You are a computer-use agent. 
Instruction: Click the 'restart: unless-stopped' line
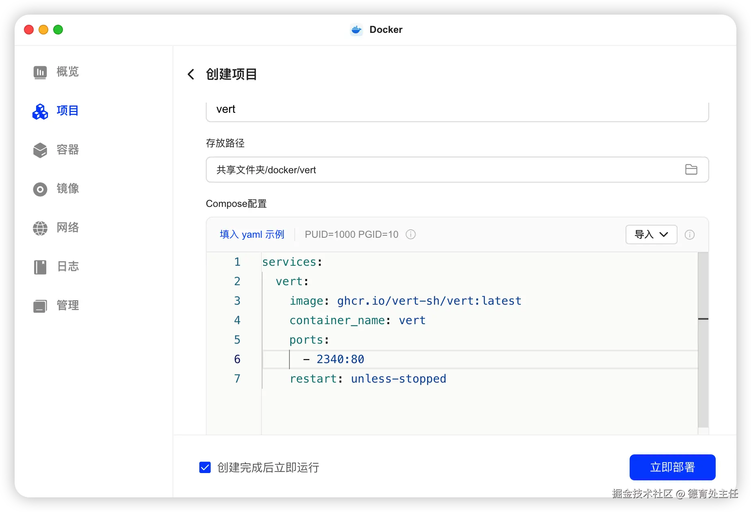[x=368, y=379]
